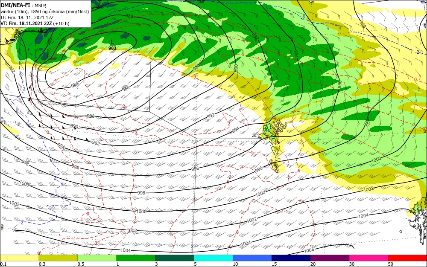This screenshot has height=267, width=427.
Task: Click the "1006" isobar label
Action: click(309, 250)
